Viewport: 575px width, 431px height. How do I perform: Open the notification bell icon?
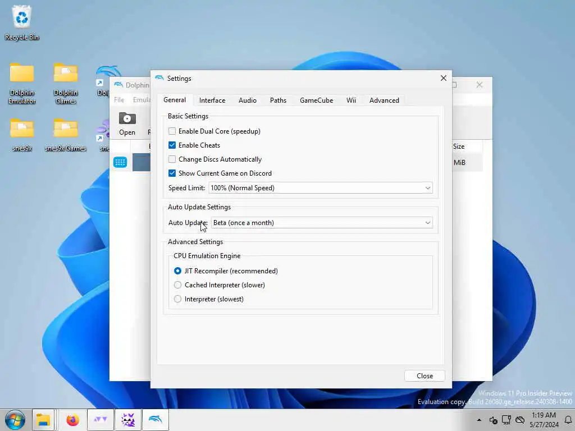pos(568,420)
